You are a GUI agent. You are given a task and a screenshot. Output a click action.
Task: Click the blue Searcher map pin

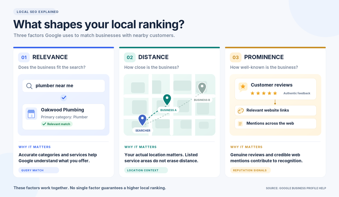tap(142, 120)
